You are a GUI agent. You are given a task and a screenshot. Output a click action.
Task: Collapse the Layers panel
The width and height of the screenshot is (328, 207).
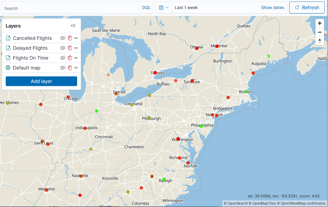point(73,26)
